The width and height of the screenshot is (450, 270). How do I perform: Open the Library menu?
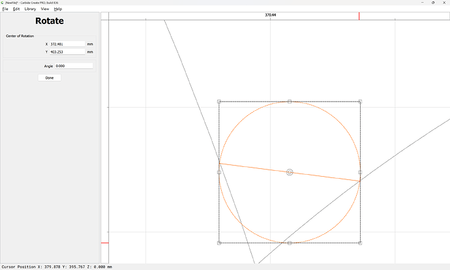(30, 9)
